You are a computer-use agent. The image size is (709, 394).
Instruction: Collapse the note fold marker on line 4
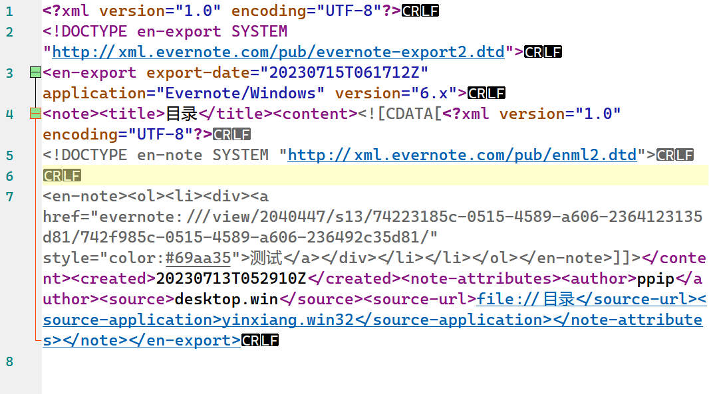click(x=35, y=114)
